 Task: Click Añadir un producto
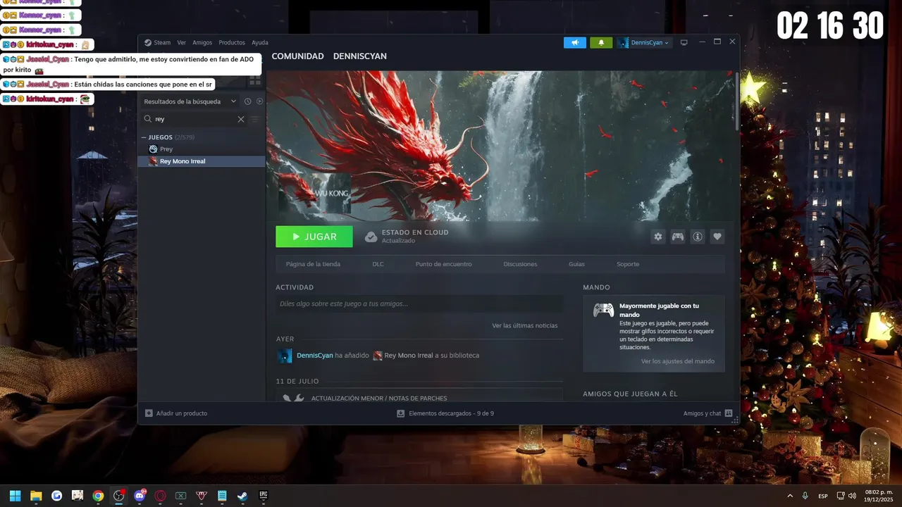(x=176, y=413)
